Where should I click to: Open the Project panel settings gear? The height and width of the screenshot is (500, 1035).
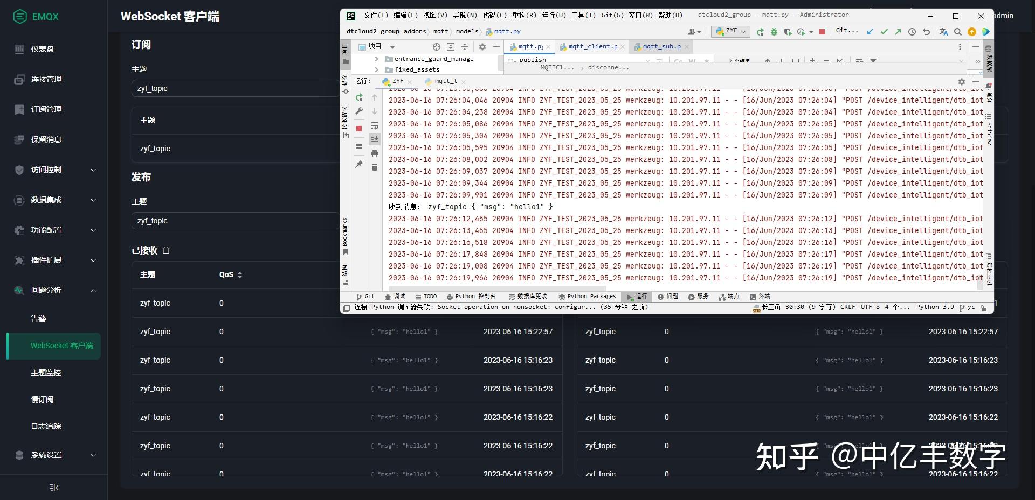482,47
